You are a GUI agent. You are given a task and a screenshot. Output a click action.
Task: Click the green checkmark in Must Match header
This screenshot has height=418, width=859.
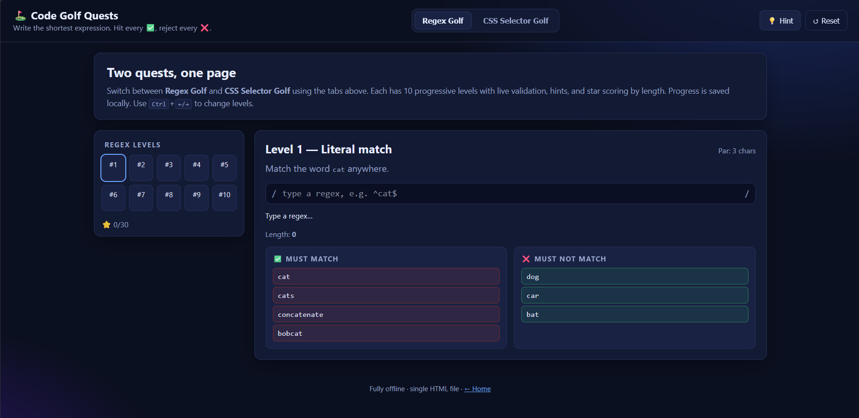(x=278, y=259)
